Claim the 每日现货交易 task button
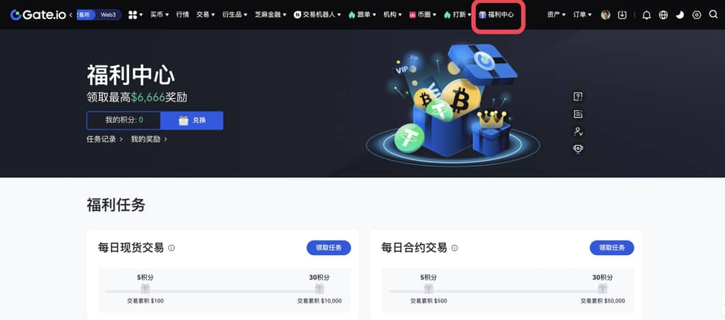The height and width of the screenshot is (320, 725). point(329,248)
